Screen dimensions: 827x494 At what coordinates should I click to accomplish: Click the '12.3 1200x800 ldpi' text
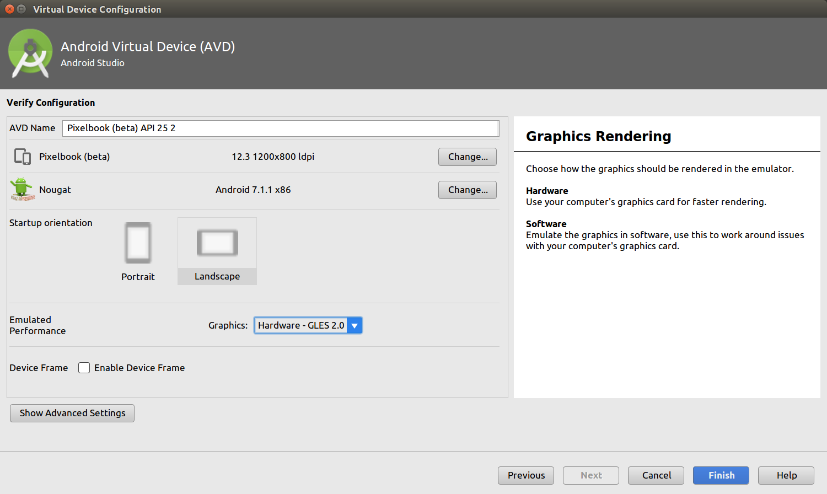(x=273, y=157)
